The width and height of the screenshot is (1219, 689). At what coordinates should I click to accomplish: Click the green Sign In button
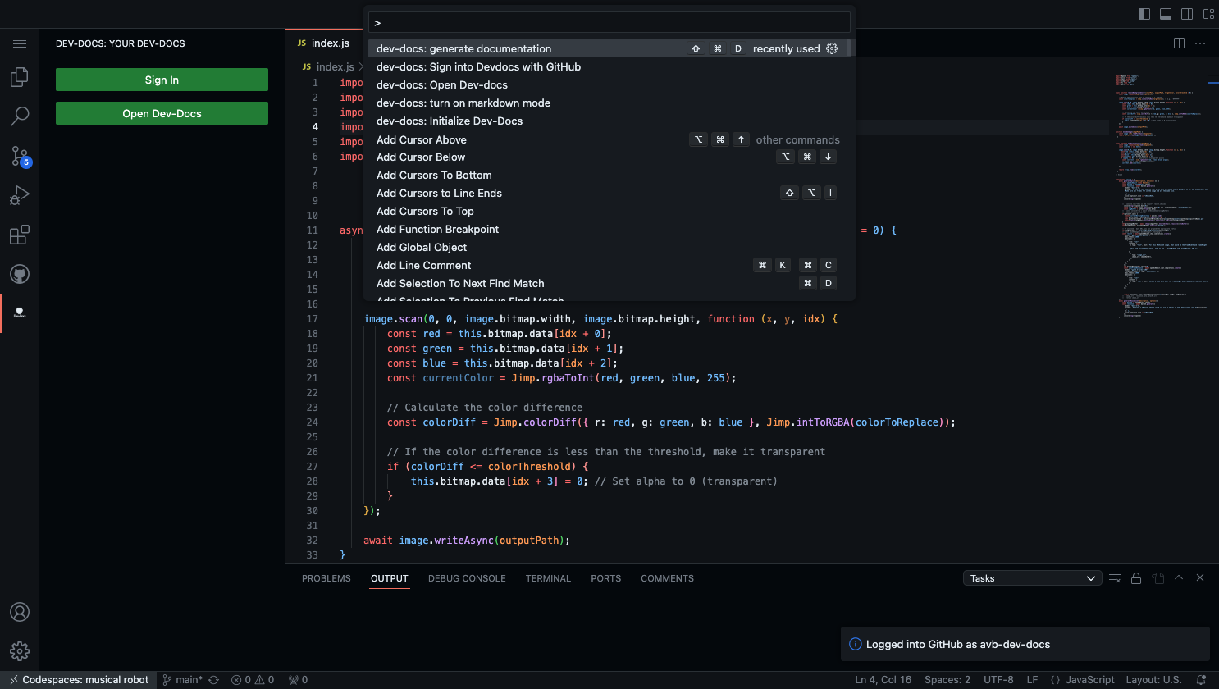pos(162,80)
